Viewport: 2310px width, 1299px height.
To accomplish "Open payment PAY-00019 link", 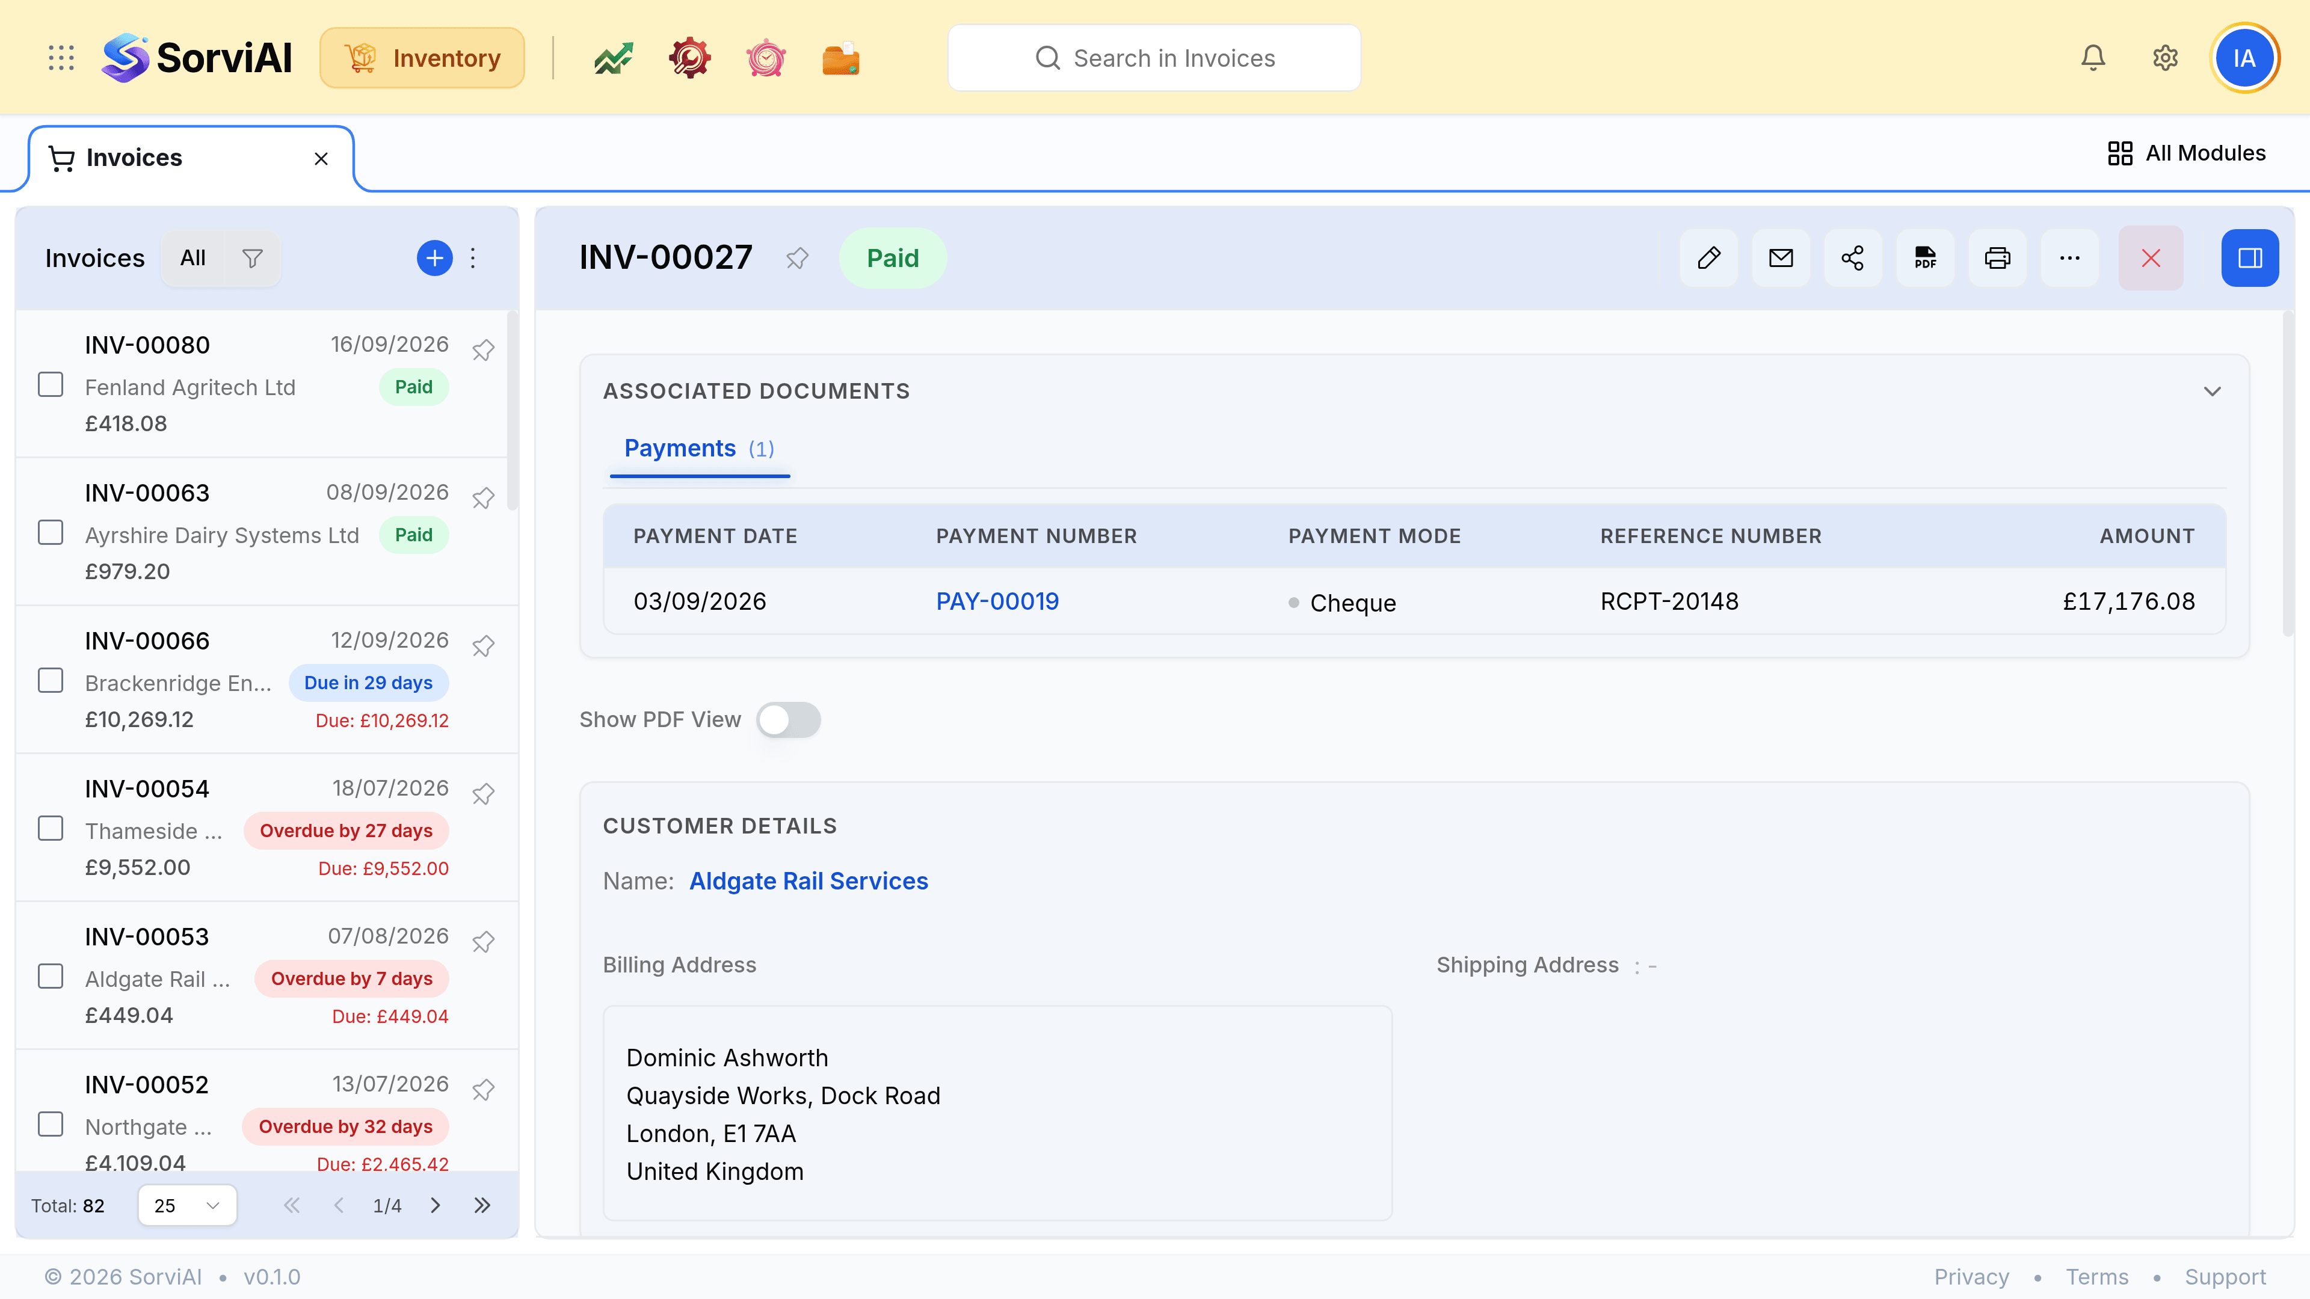I will click(x=997, y=601).
